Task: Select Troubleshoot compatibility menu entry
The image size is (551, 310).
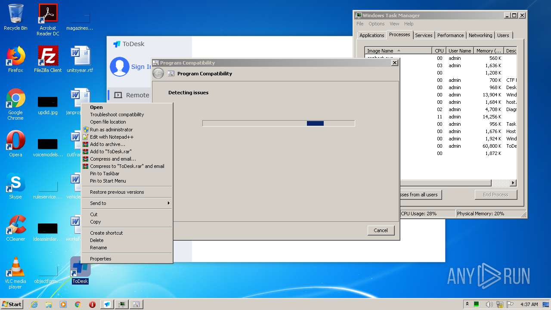Action: pos(127,115)
